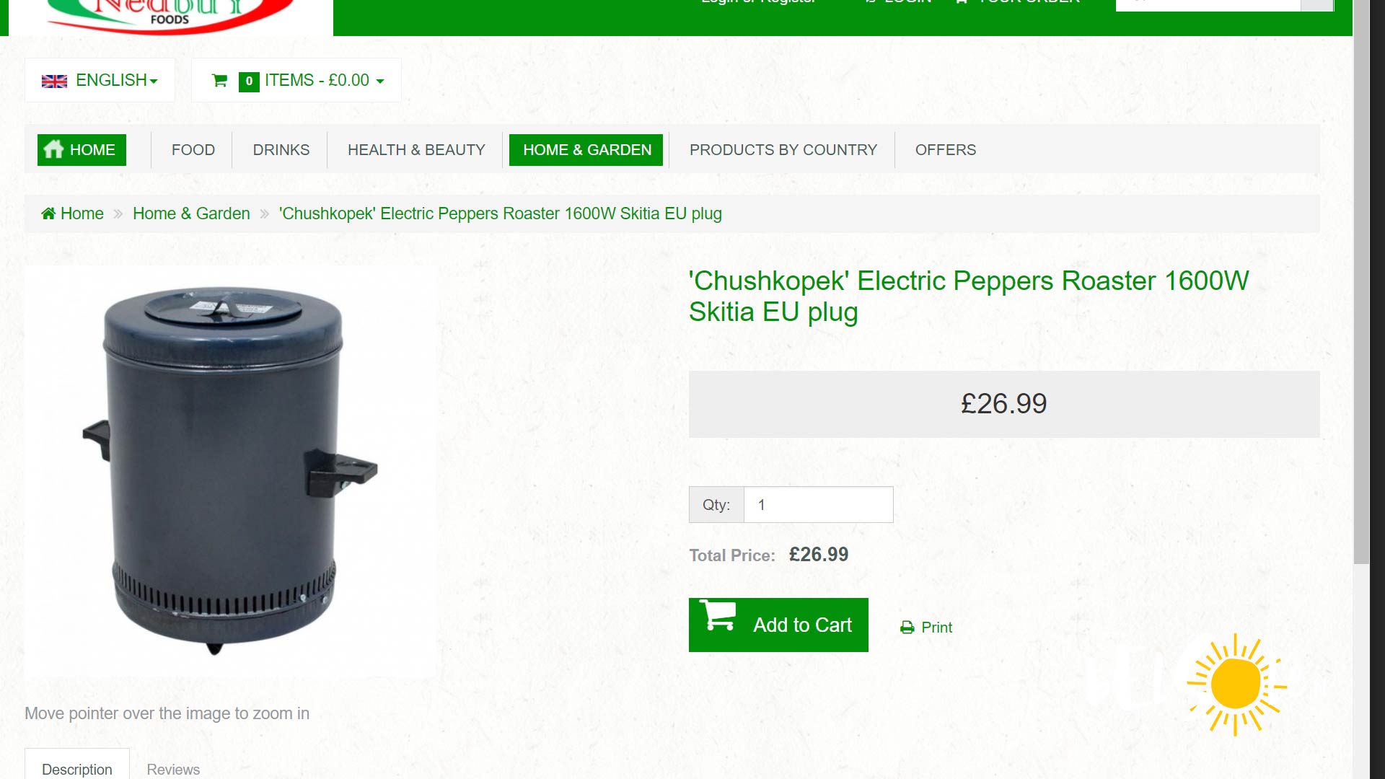This screenshot has height=779, width=1385.
Task: Open the FOOD menu
Action: pyautogui.click(x=193, y=150)
